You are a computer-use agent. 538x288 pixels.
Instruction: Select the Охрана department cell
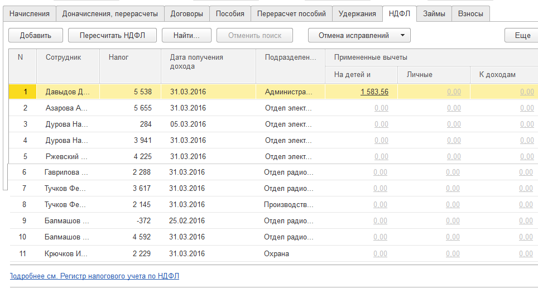coord(277,254)
